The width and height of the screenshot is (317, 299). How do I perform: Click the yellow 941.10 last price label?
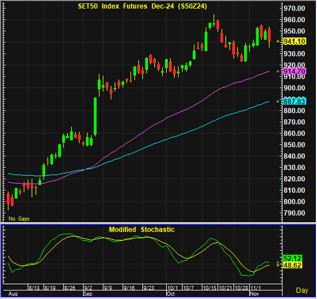click(294, 41)
